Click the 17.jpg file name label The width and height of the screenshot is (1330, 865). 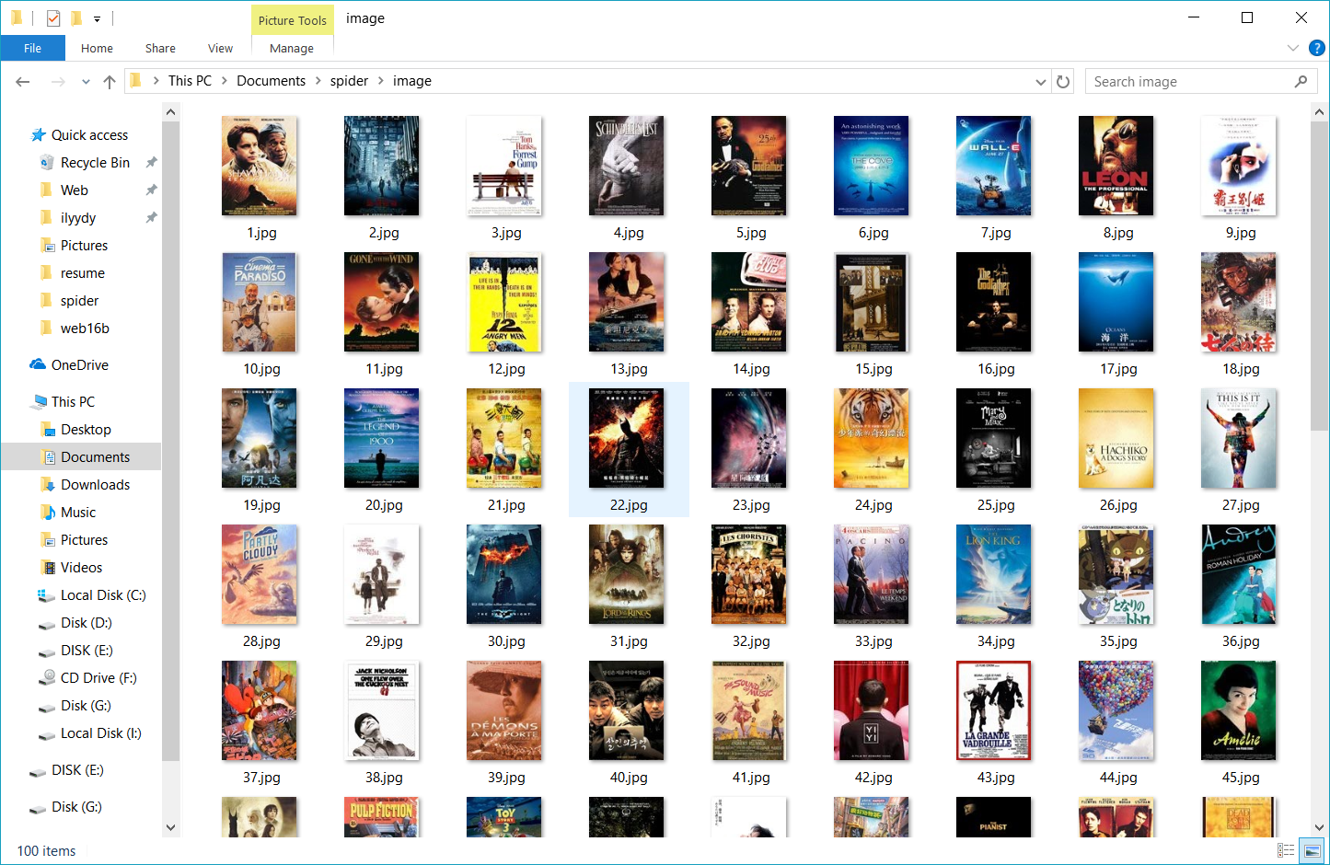1118,369
